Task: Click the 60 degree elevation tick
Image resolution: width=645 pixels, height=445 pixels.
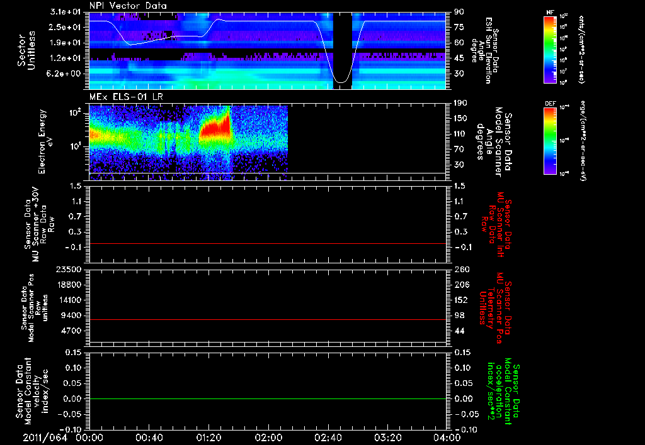Action: [x=459, y=43]
